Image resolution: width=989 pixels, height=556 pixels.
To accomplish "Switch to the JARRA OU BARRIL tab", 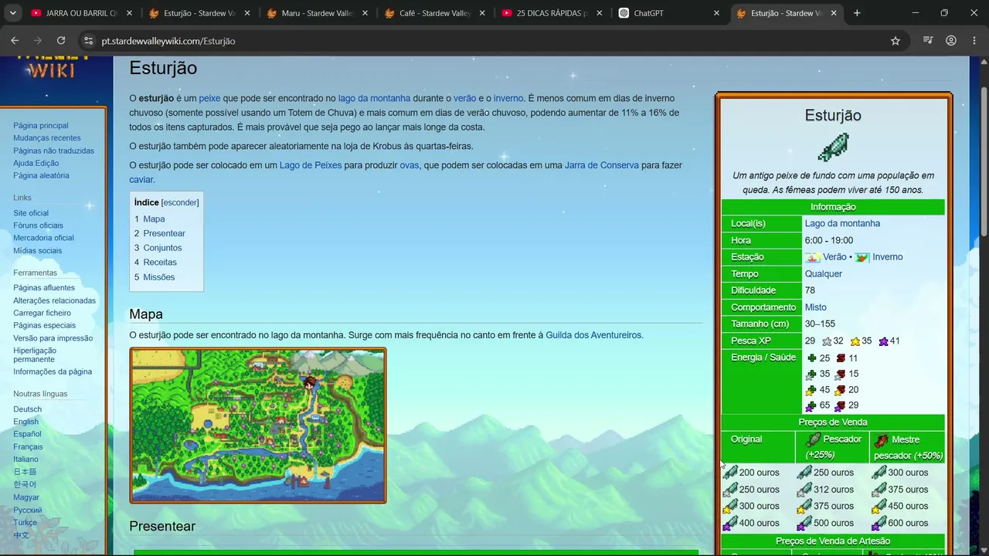I will [x=81, y=13].
